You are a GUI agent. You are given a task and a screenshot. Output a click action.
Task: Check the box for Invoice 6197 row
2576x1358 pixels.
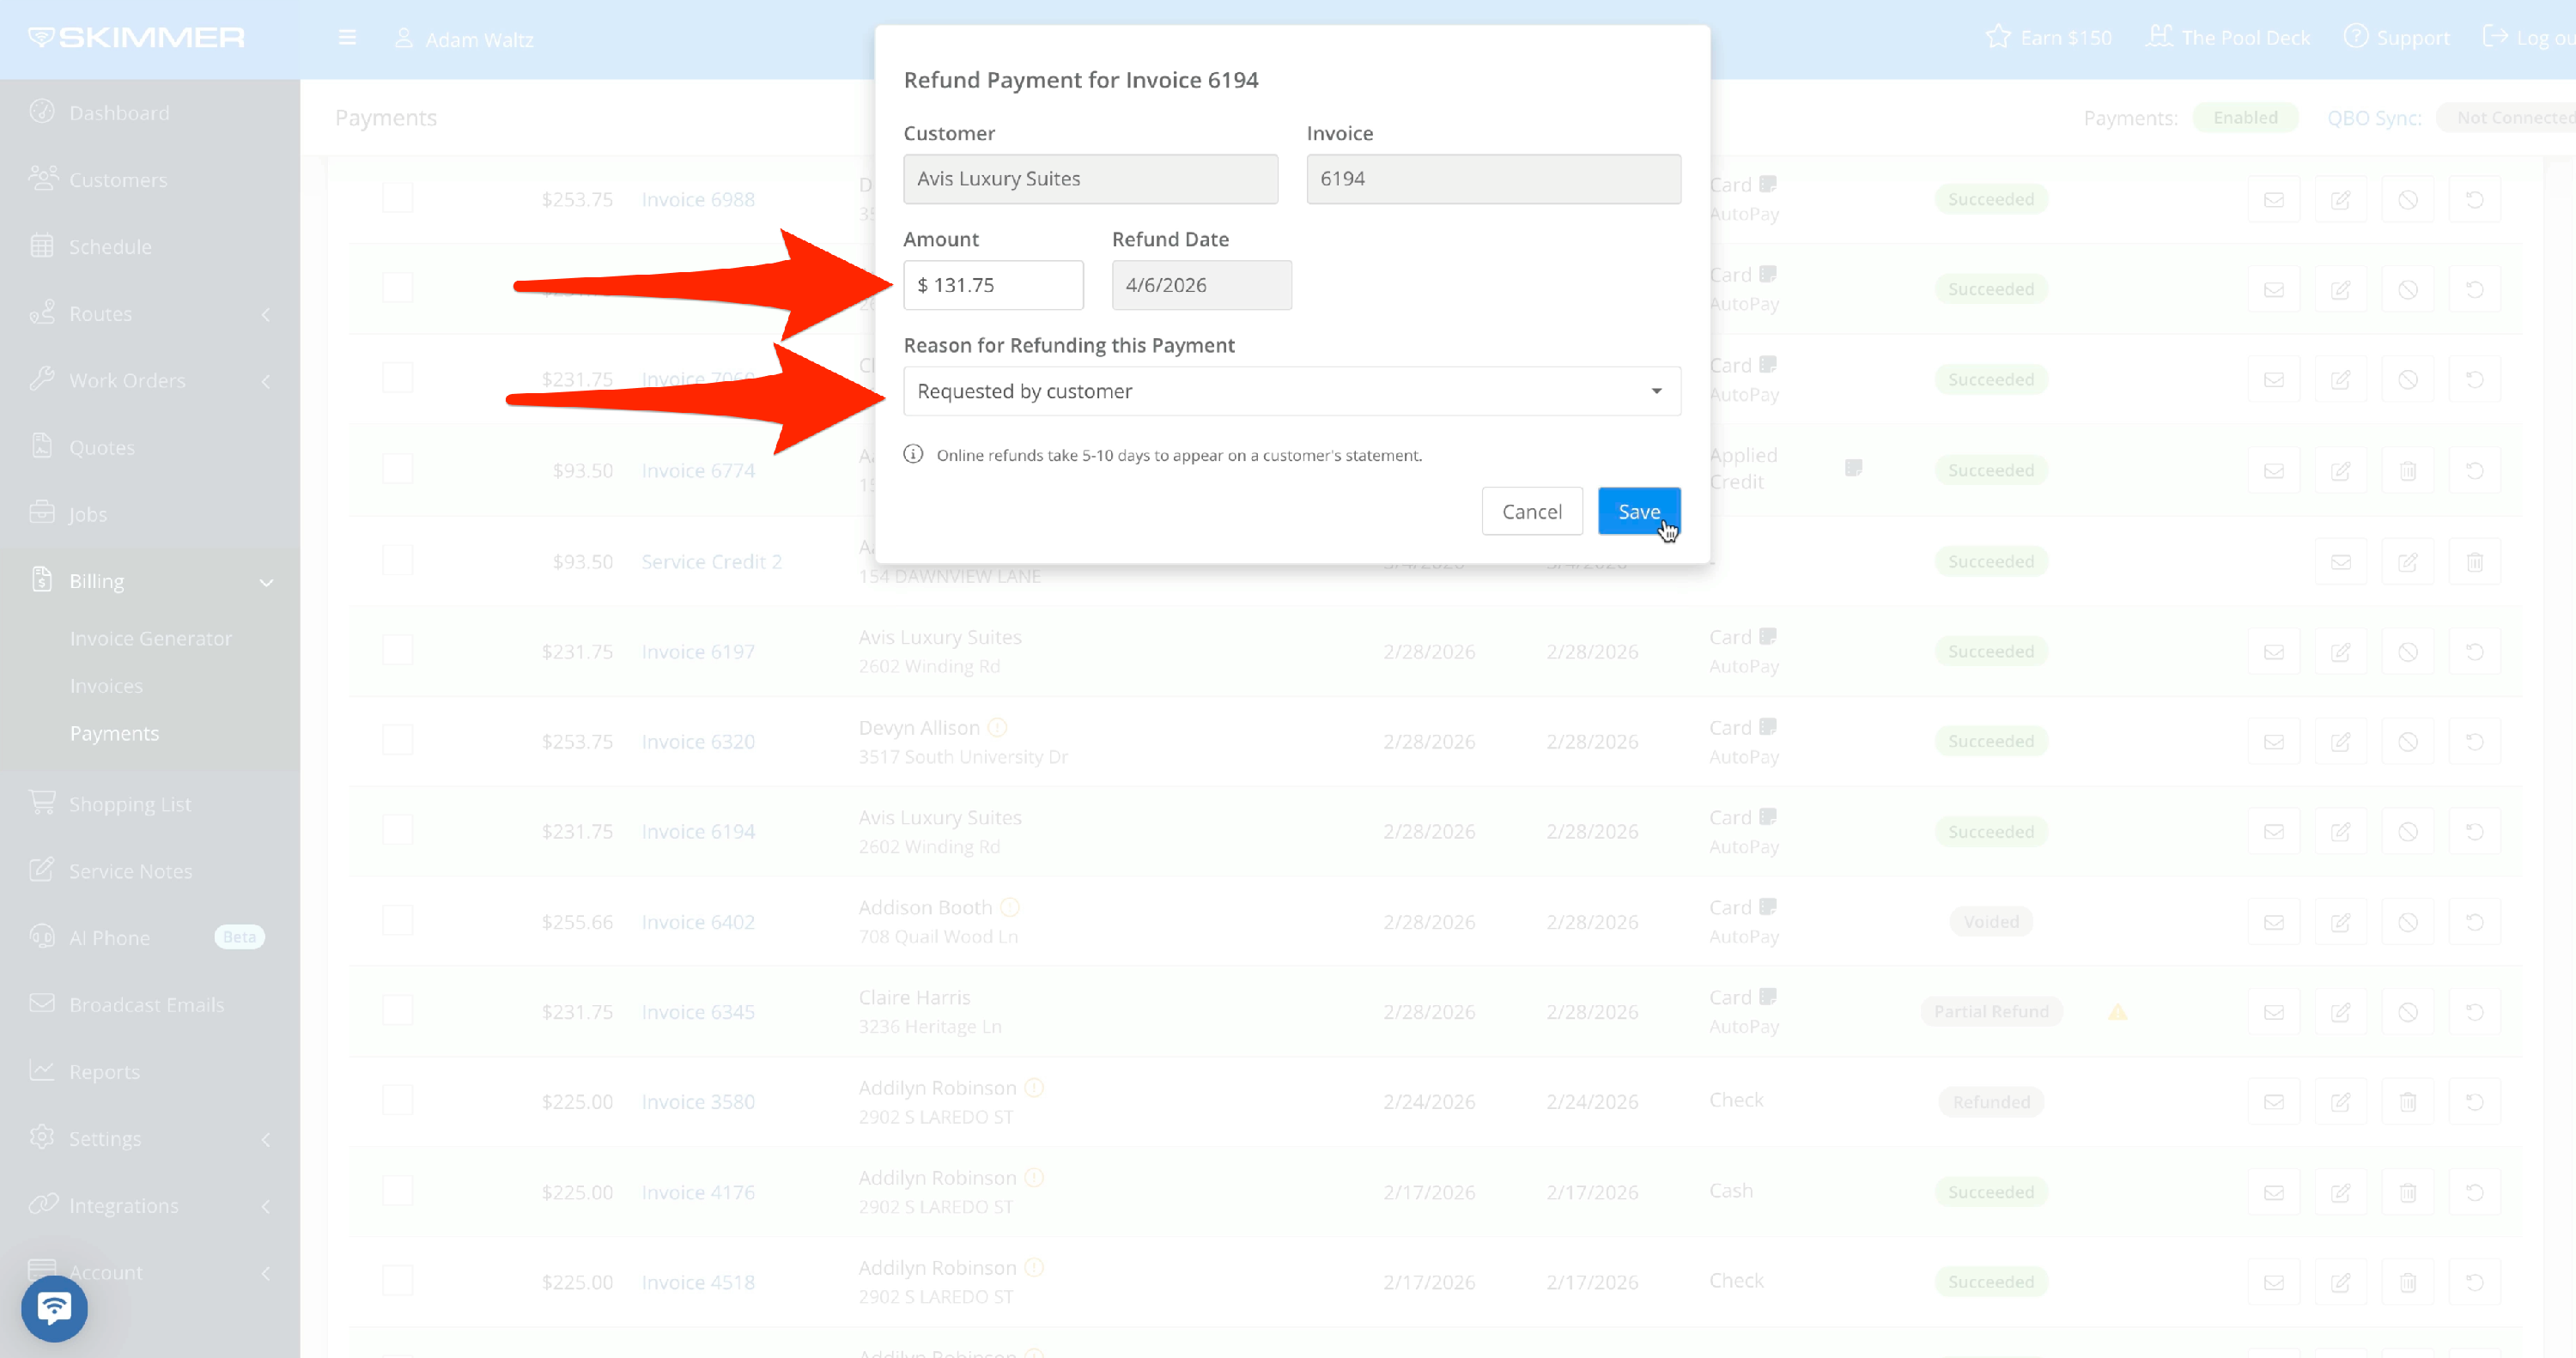point(397,650)
